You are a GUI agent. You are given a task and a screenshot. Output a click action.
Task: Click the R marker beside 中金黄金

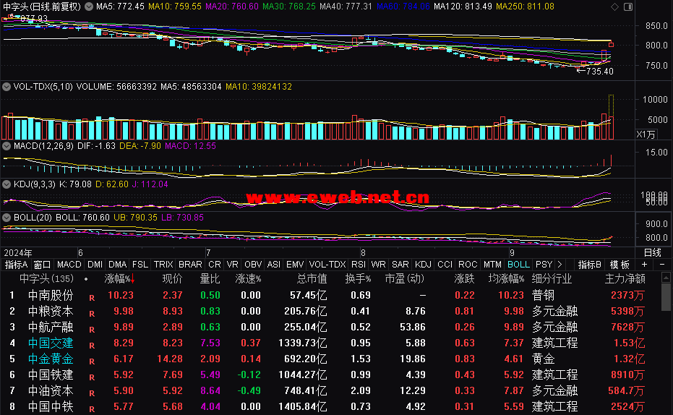pyautogui.click(x=92, y=361)
